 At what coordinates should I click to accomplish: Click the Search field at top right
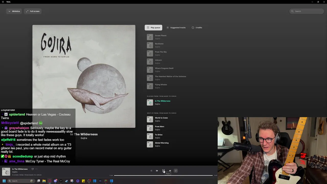[x=307, y=11]
